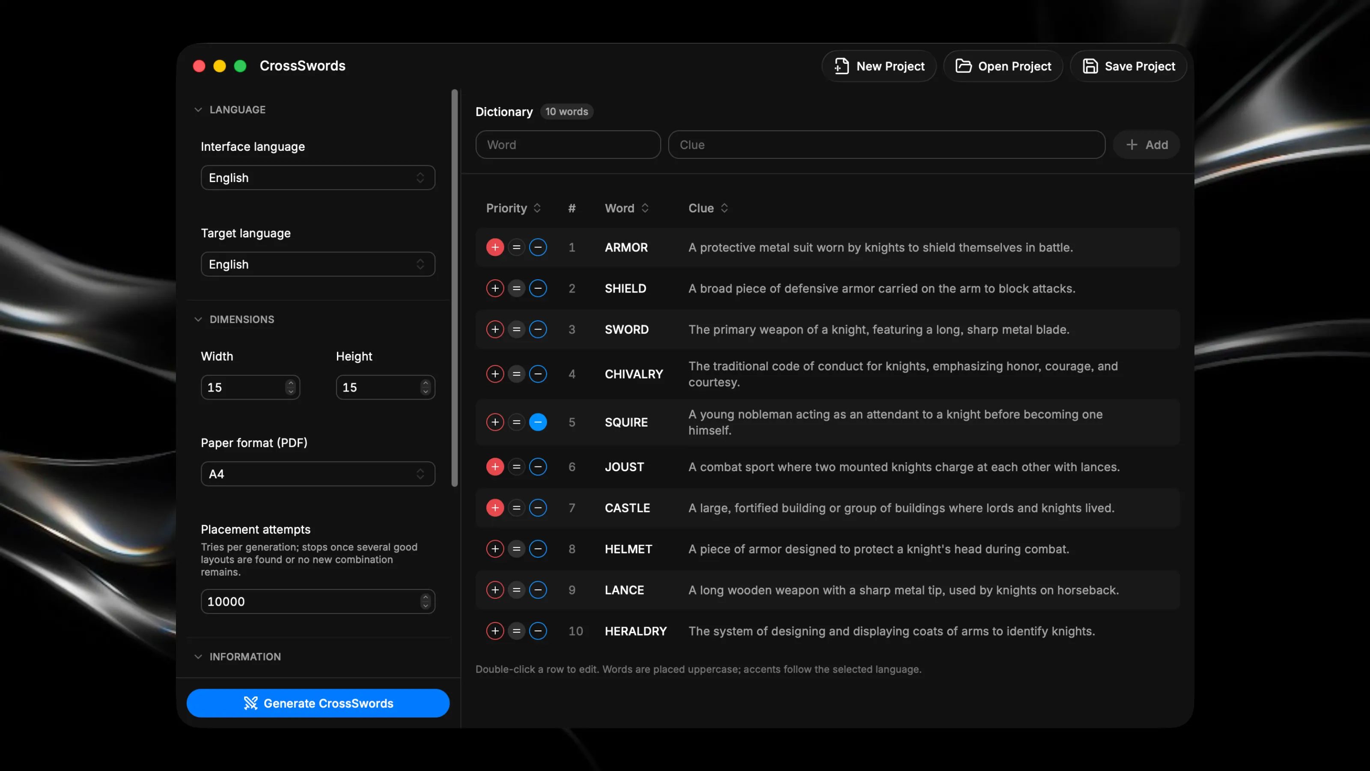
Task: Set normal priority for SQUIRE
Action: coord(516,422)
